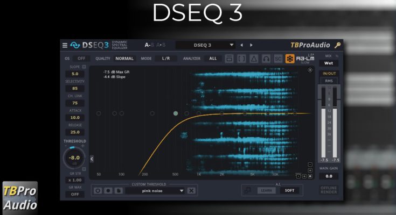Click the brackets icon in toolbar

(x=241, y=59)
